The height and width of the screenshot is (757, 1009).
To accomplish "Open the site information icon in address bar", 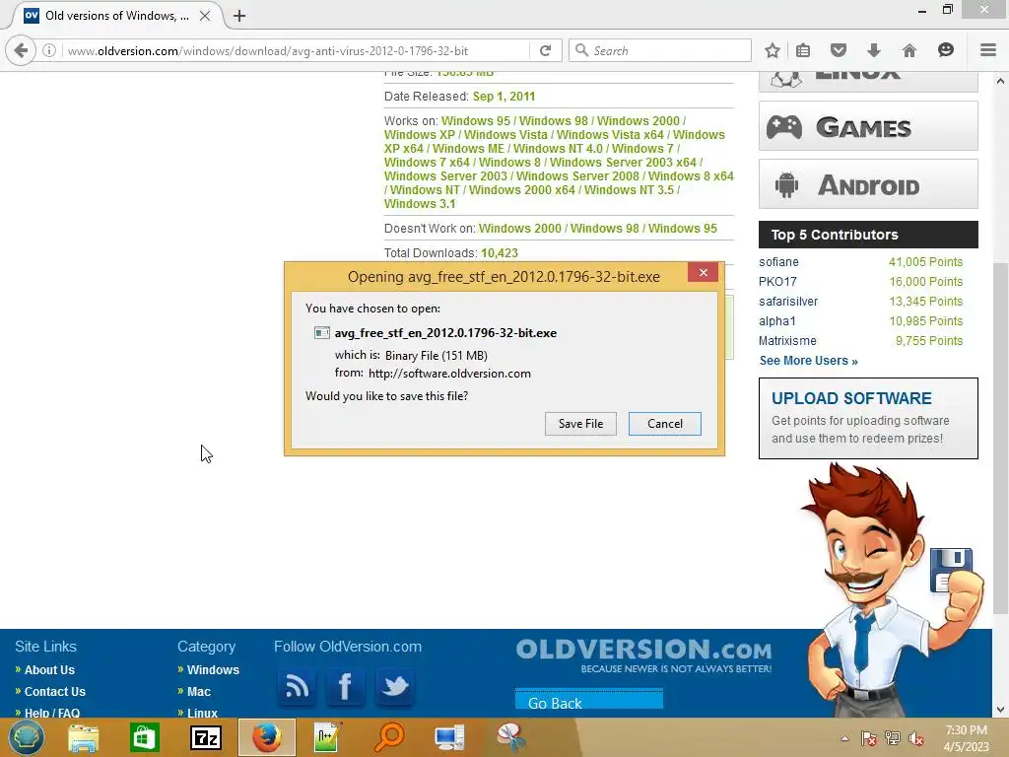I will click(49, 50).
